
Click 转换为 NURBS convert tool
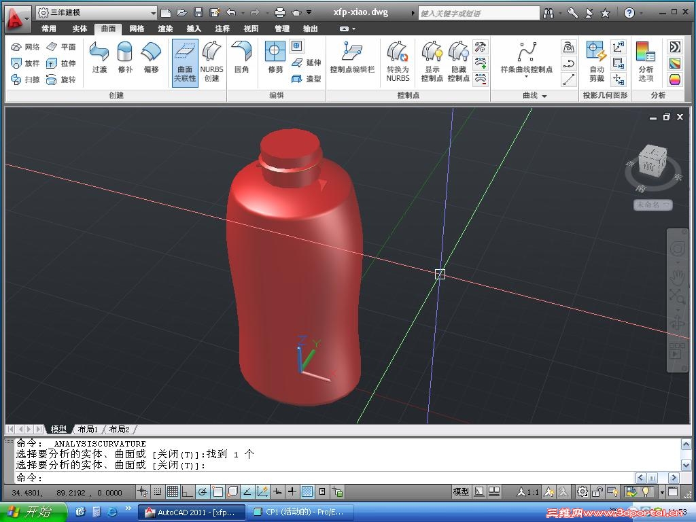point(398,61)
